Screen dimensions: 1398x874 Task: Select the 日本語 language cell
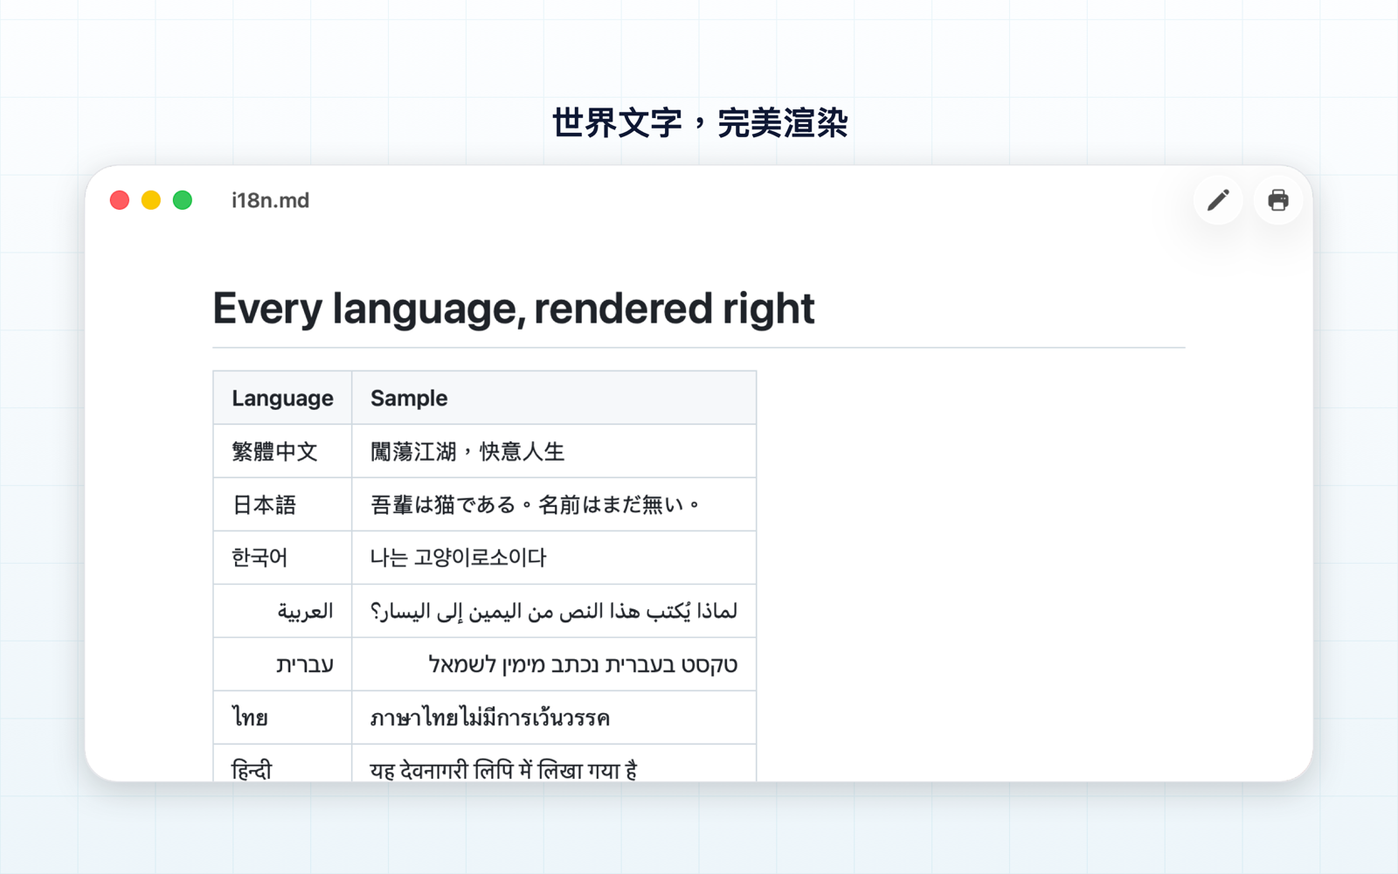click(282, 504)
